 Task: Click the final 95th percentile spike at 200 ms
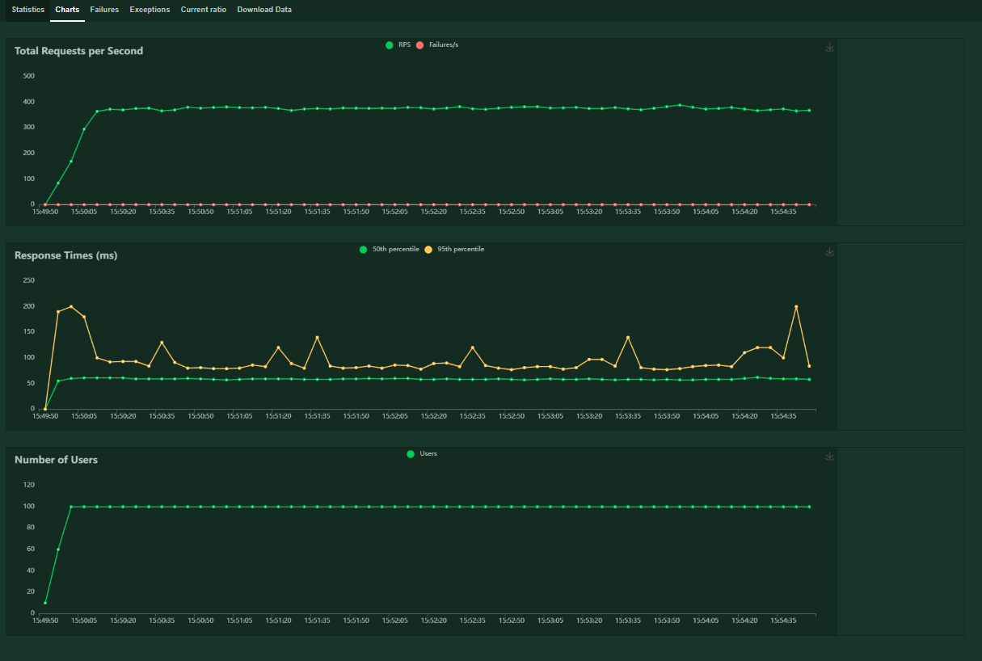tap(796, 306)
